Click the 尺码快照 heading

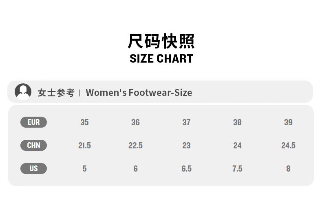(161, 41)
